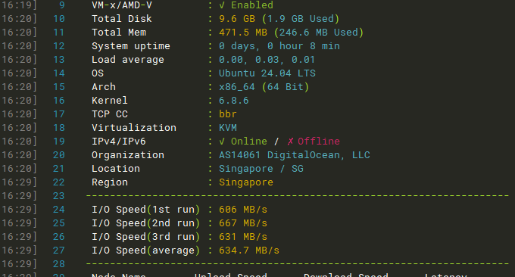Select the 'bbr' value
515x277 pixels.
(228, 114)
